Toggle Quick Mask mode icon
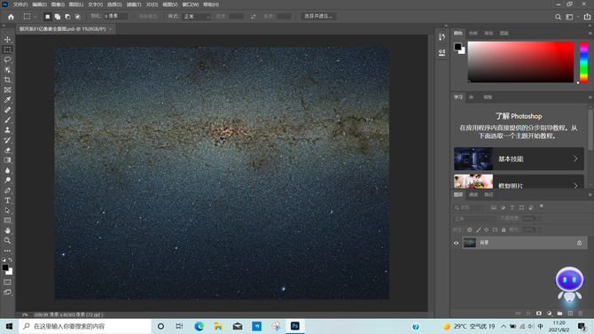This screenshot has height=334, width=594. pyautogui.click(x=7, y=283)
